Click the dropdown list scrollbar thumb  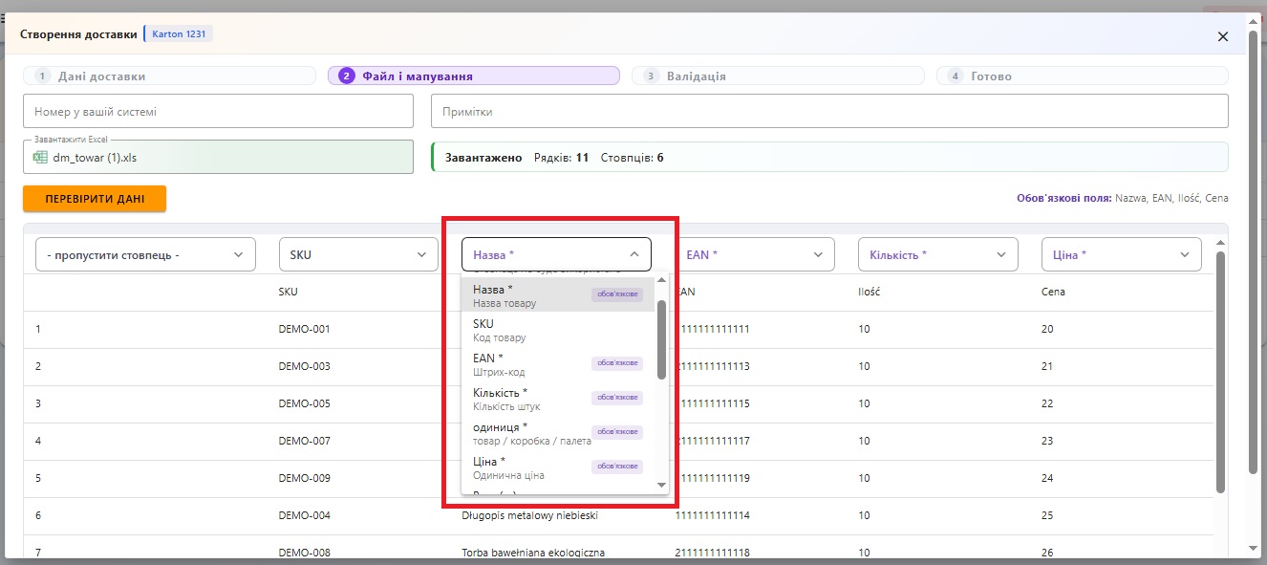pos(661,339)
